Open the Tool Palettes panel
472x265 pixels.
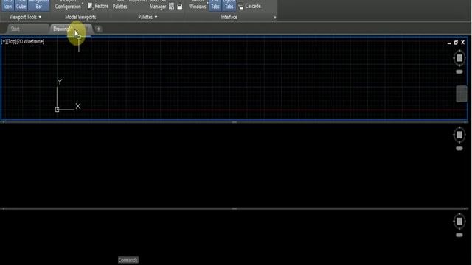click(x=119, y=5)
